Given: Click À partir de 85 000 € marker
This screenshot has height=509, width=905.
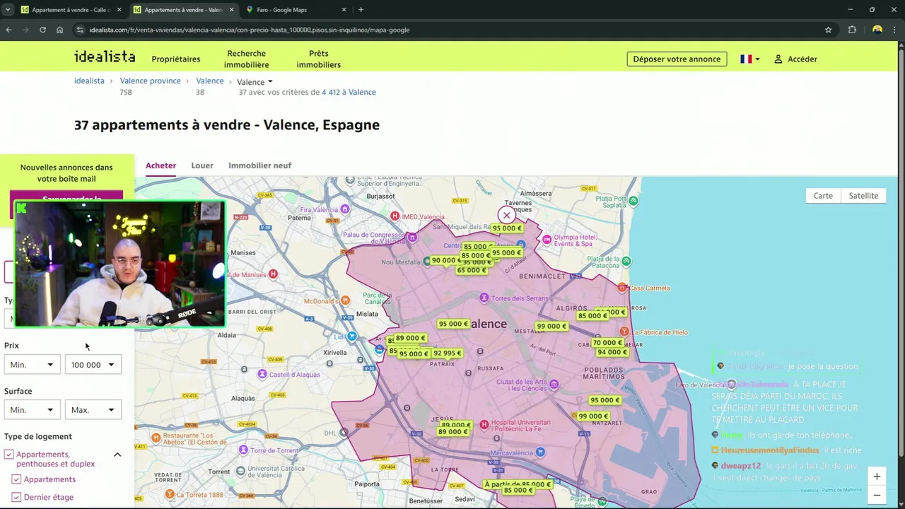Looking at the screenshot, I should pos(517,485).
